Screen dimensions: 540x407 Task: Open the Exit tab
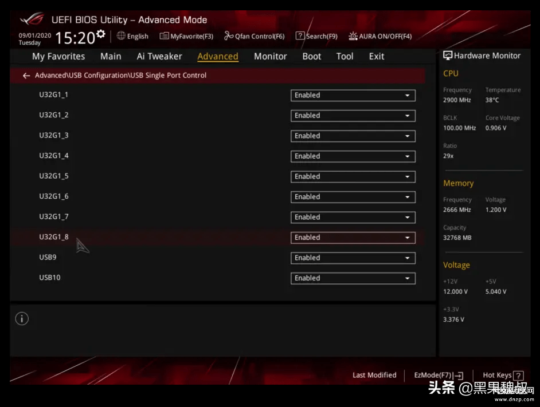(x=377, y=57)
